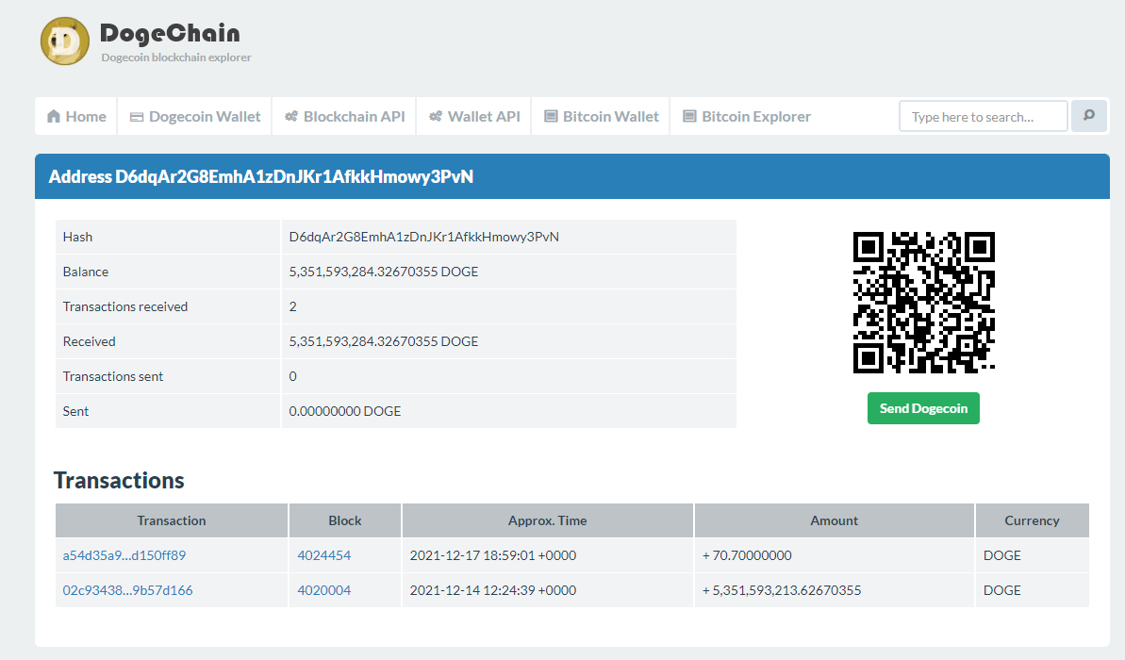Select time 2021-12-17 18:59:01 +0000
The height and width of the screenshot is (660, 1125).
(493, 555)
